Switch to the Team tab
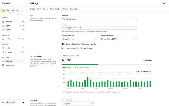The height and width of the screenshot is (106, 169). tap(39, 9)
